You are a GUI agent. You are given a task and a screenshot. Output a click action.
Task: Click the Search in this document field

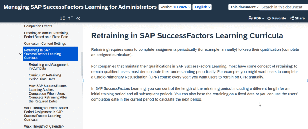pos(283,7)
